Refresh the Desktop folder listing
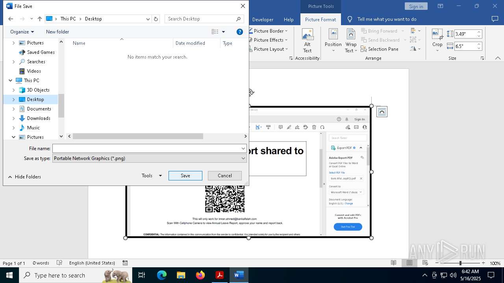 click(156, 19)
